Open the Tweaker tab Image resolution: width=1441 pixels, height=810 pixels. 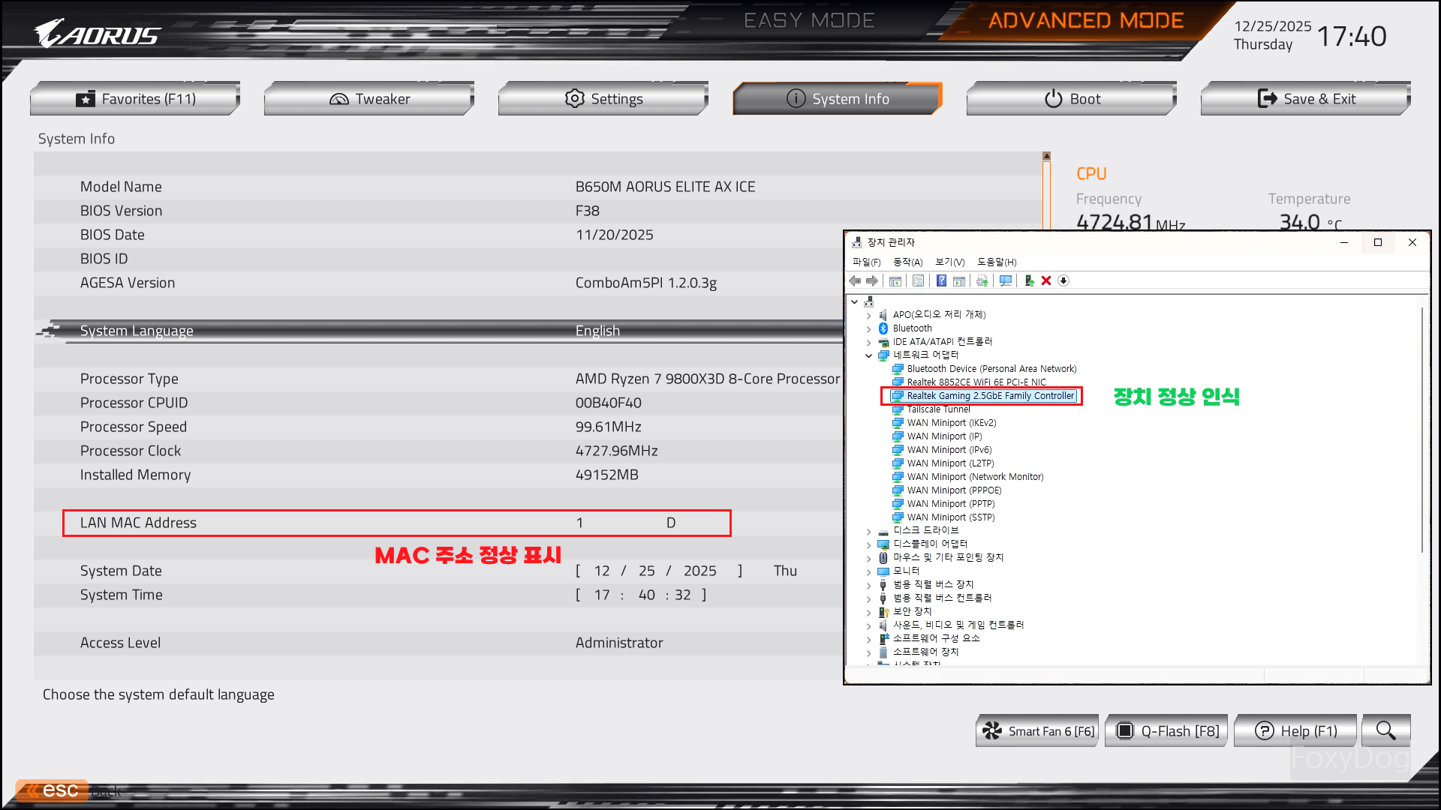[369, 99]
